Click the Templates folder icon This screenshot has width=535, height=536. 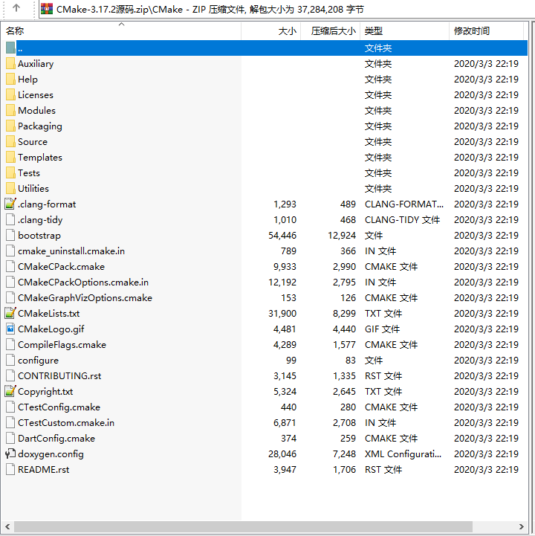coord(10,158)
